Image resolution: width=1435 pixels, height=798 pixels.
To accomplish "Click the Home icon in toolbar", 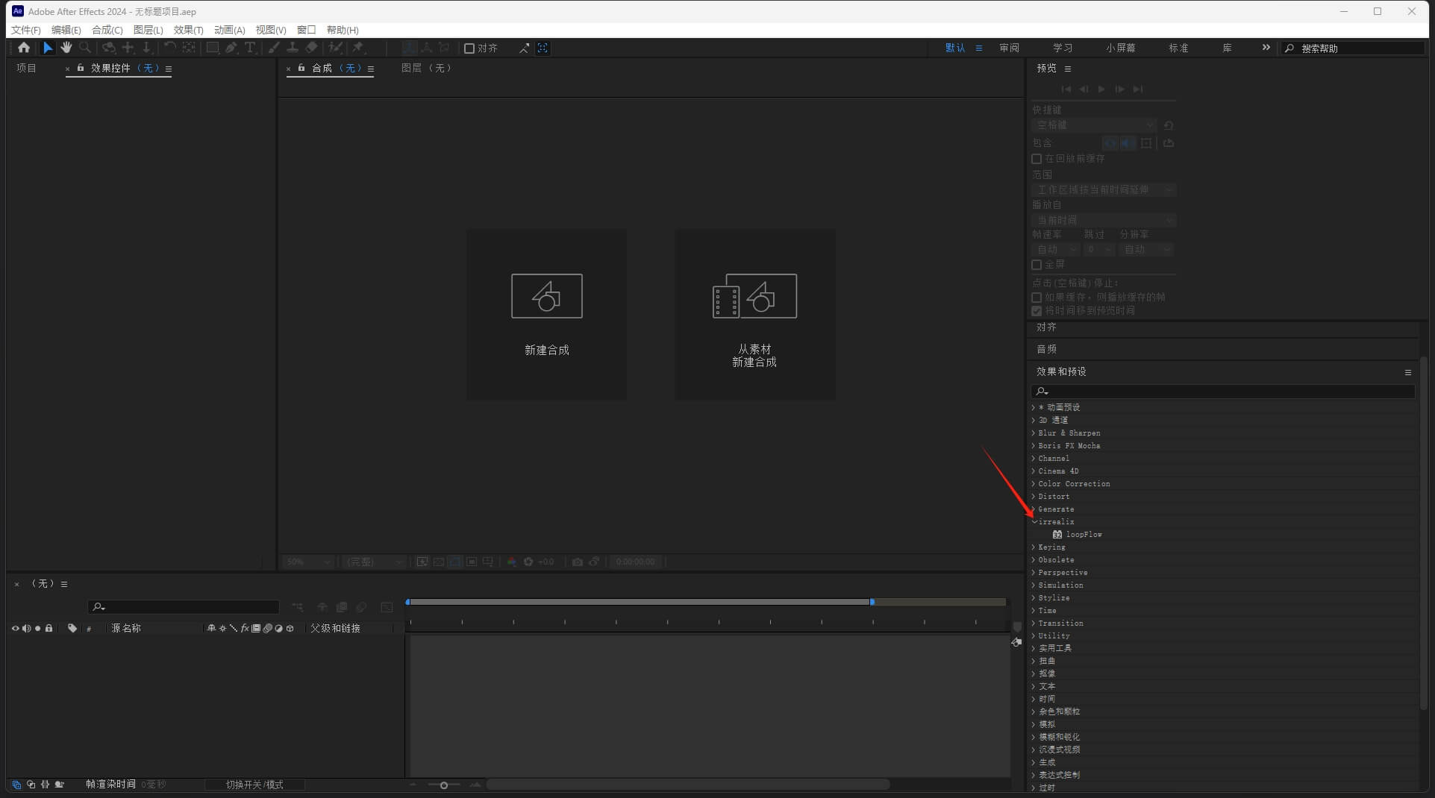I will pyautogui.click(x=24, y=48).
